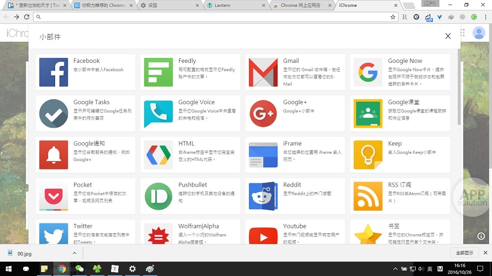
Task: Close the downloads bar
Action: pos(486,252)
